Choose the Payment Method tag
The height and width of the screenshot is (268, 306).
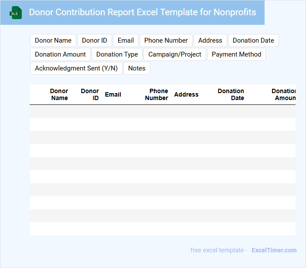[236, 54]
